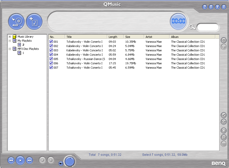Select Kabelevsky title in row 002
229x168 pixels.
pyautogui.click(x=84, y=46)
